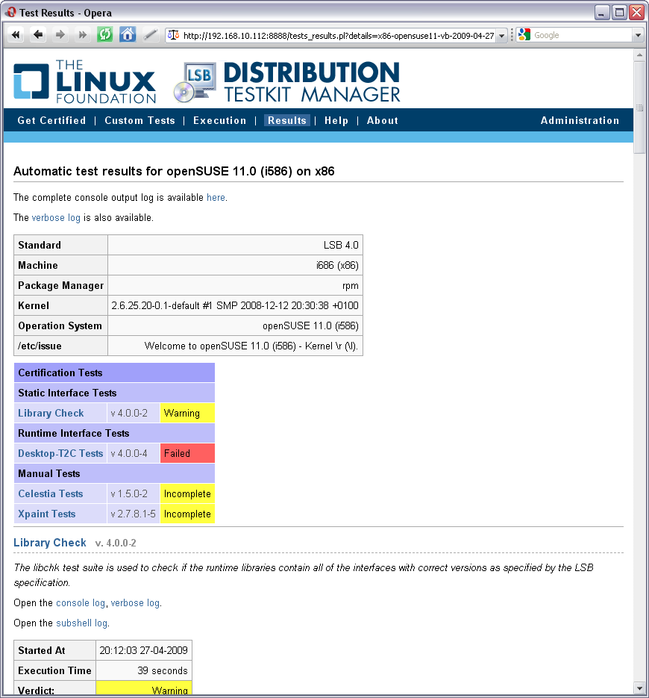Click the Opera logo in title bar
The image size is (649, 698).
pyautogui.click(x=10, y=13)
